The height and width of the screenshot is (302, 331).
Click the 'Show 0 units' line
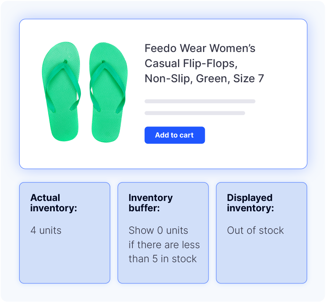158,230
